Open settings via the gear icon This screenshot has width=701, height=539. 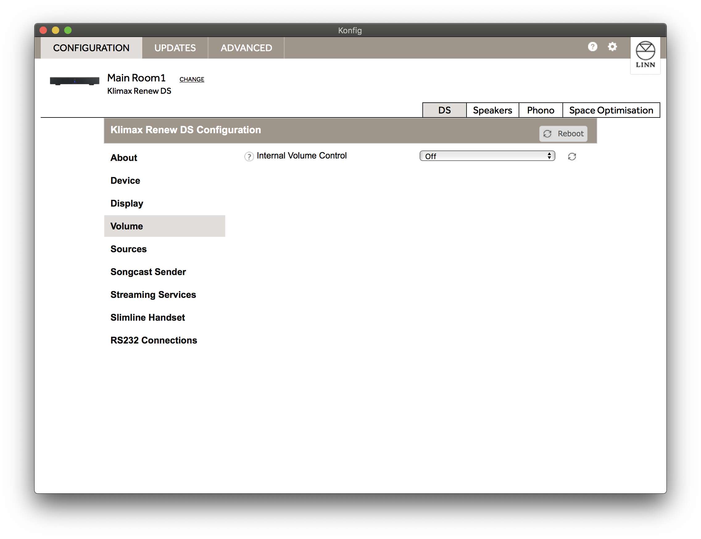tap(612, 47)
